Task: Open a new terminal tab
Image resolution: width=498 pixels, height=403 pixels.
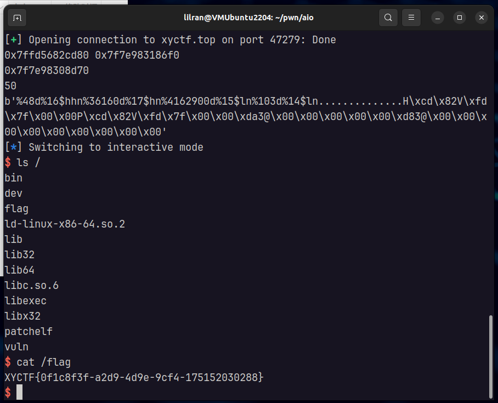Action: (x=16, y=17)
